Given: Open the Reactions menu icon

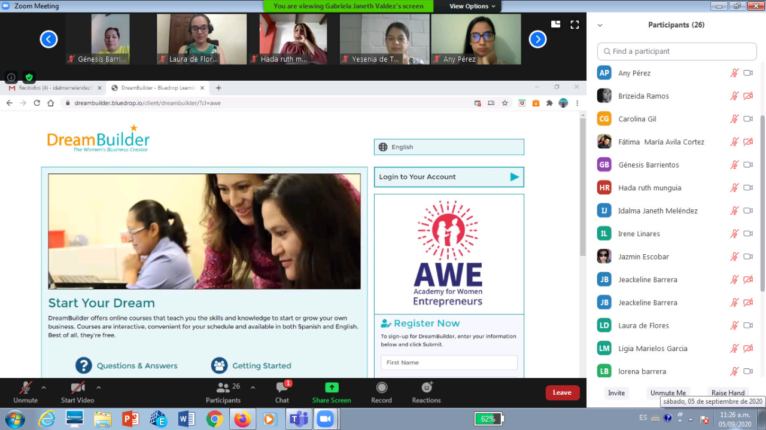Looking at the screenshot, I should pos(427,388).
